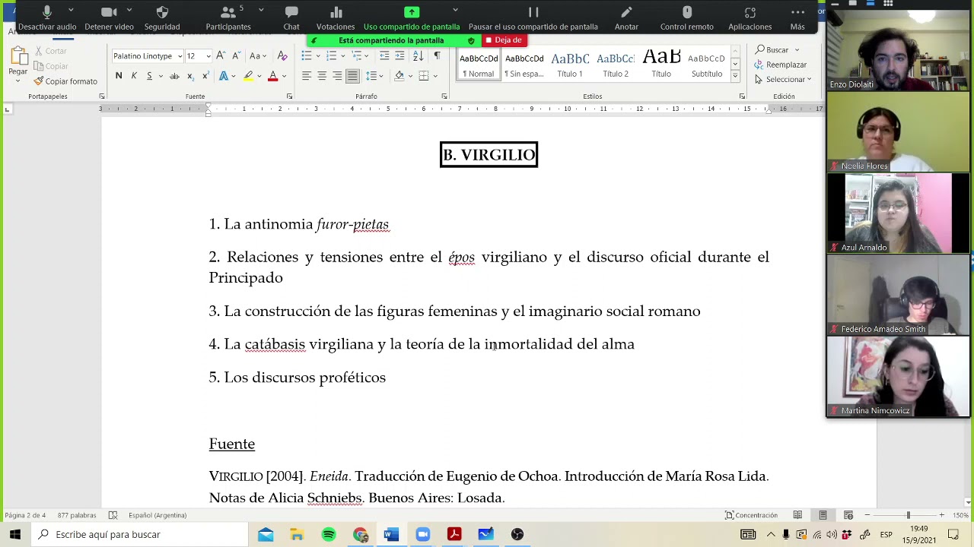Show paragraph marks pilcrow icon
The height and width of the screenshot is (547, 974).
437,55
